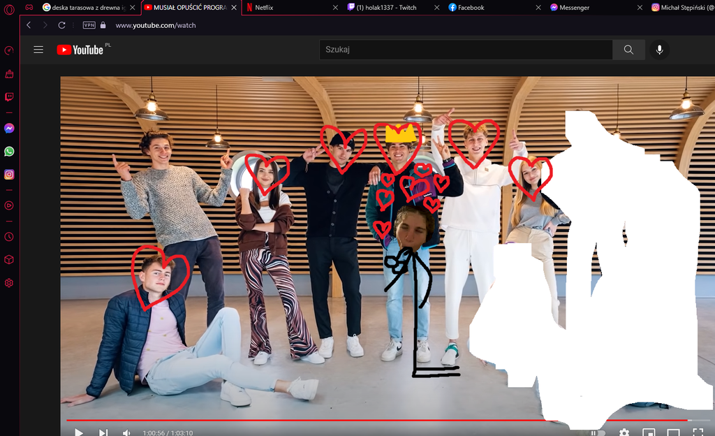715x436 pixels.
Task: Open Opera settings gear in sidebar
Action: (x=9, y=283)
